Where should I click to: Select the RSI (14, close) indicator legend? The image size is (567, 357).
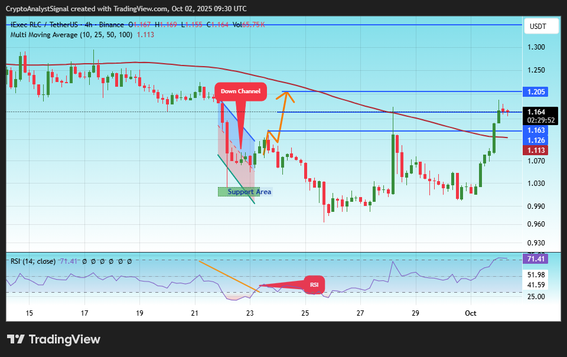click(33, 261)
